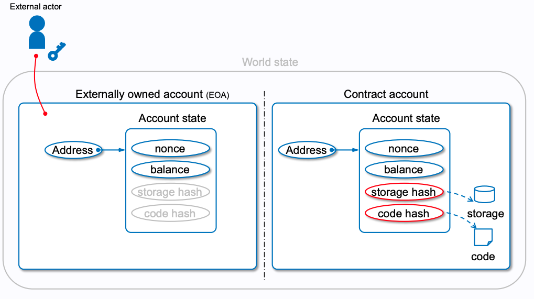Click the 'World state' label
The image size is (534, 299).
click(270, 62)
